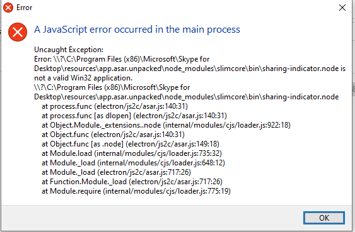Viewport: 355px width, 232px height.
Task: Click the "Object.Module._extensions..node" stack line
Action: click(166, 125)
